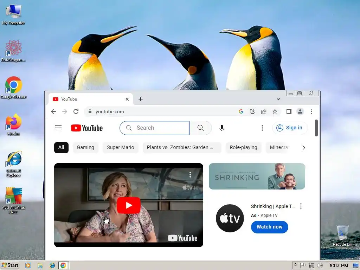360x270 pixels.
Task: Select Internet Explorer desktop shortcut
Action: coord(14,164)
